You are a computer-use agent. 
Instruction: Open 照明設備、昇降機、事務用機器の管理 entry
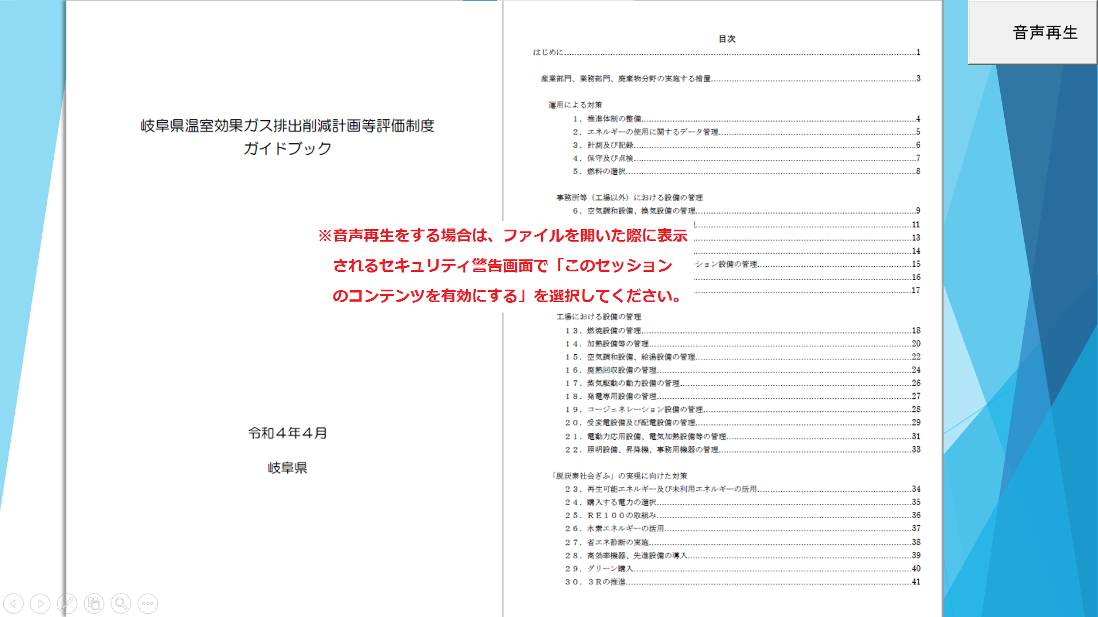tap(652, 450)
